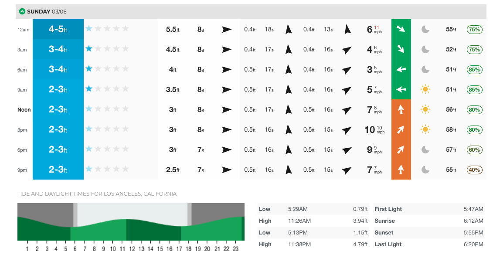Click the 3pm orange wind direction arrow
The width and height of the screenshot is (493, 265).
point(401,129)
